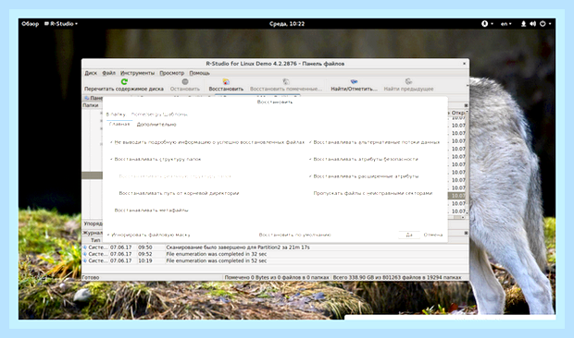Click the Найти предыдущее toolbar icon
The height and width of the screenshot is (338, 574).
(408, 81)
